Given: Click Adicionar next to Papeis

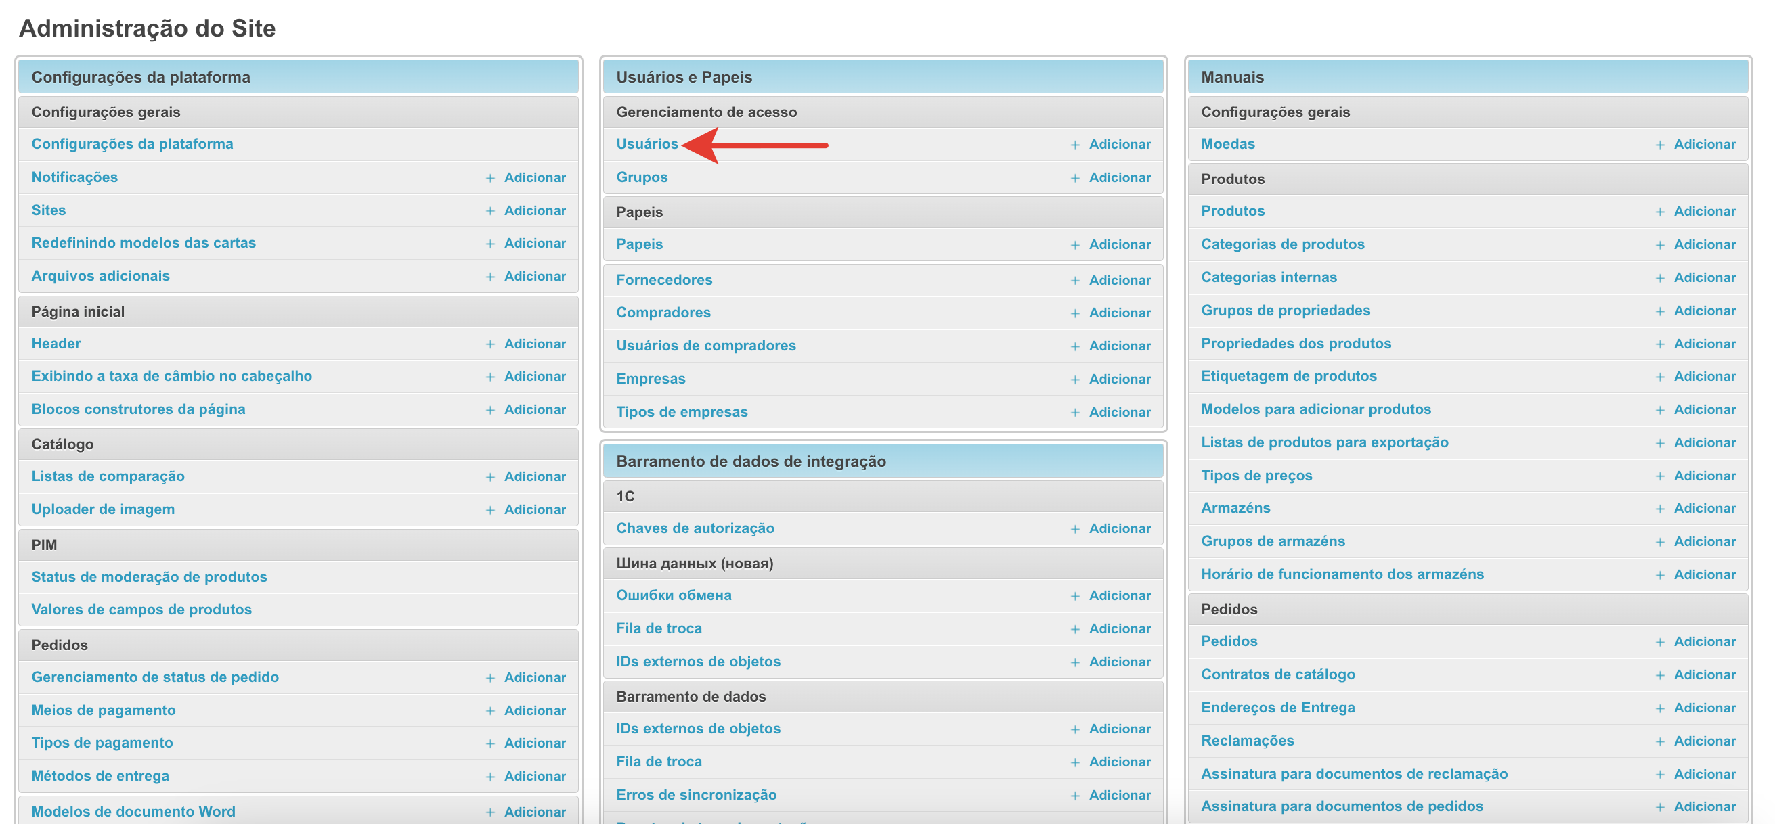Looking at the screenshot, I should (x=1119, y=244).
